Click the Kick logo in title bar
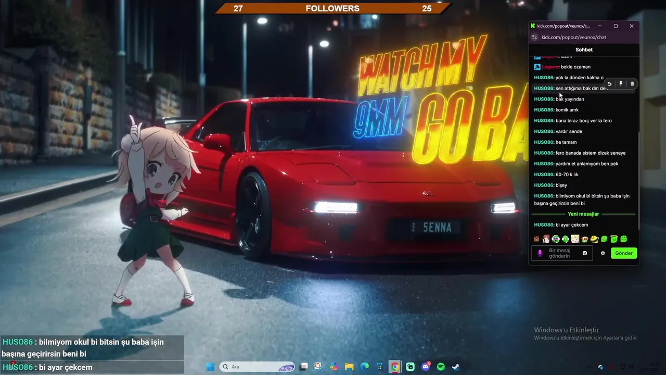This screenshot has height=375, width=666. click(533, 26)
